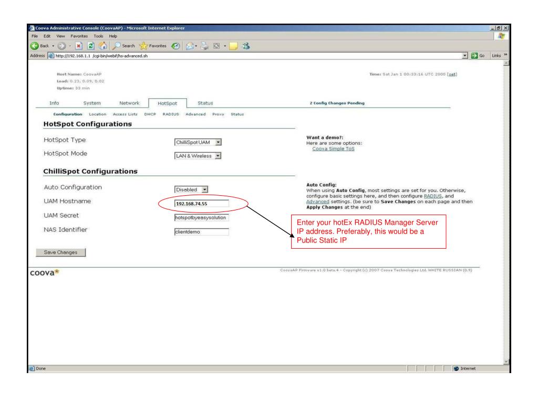
Task: Stop page loading with red X icon
Action: click(79, 46)
